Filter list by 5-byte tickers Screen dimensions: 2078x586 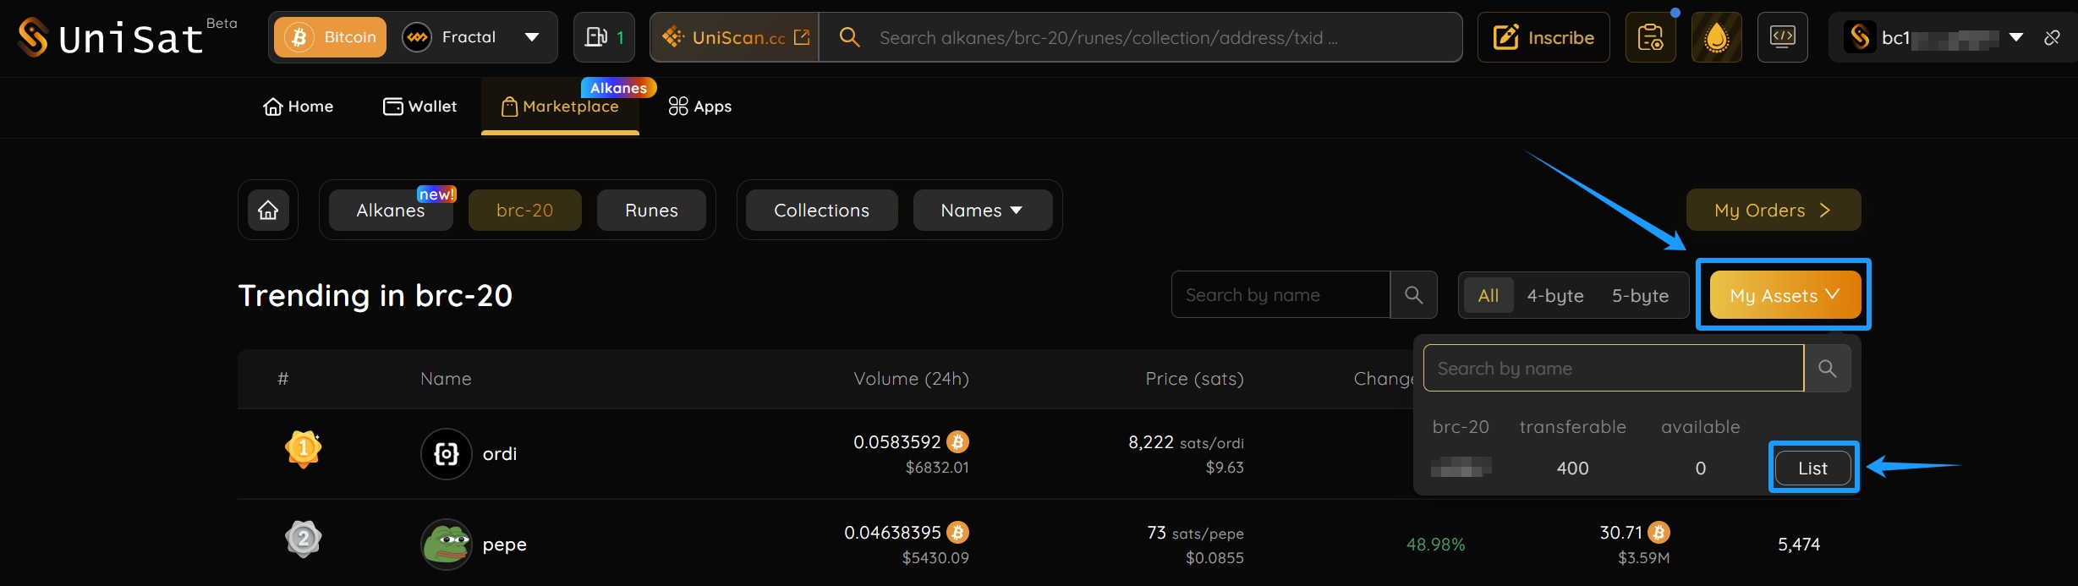[x=1640, y=295]
